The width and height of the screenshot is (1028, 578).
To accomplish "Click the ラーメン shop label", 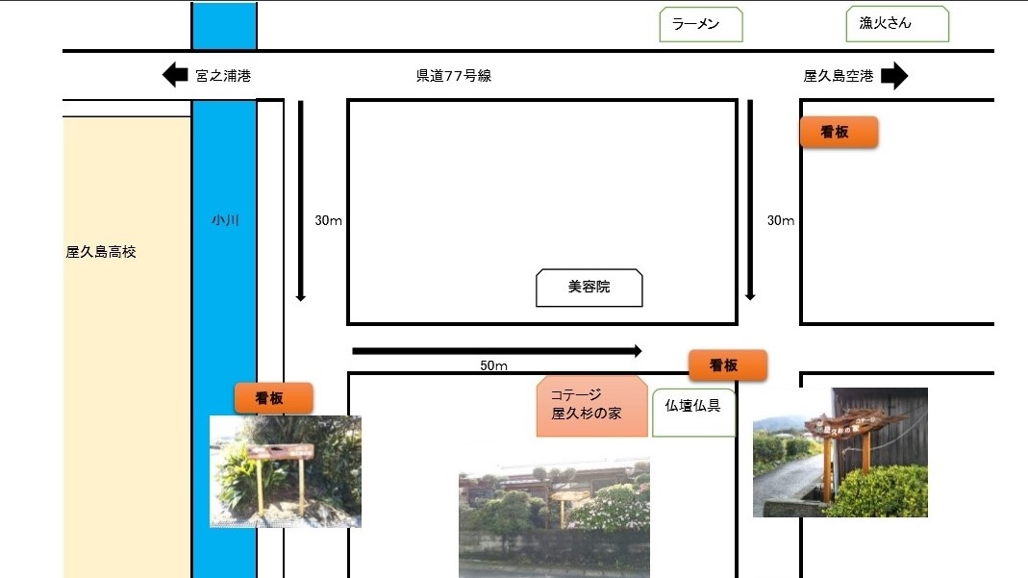I will 701,24.
